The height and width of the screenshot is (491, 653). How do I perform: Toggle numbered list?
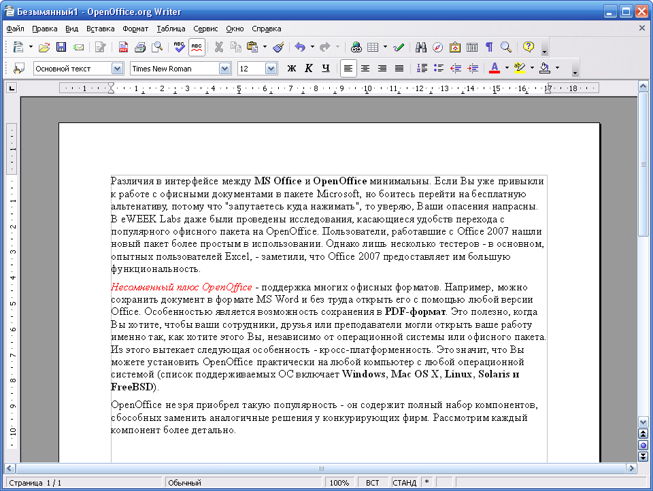click(422, 68)
